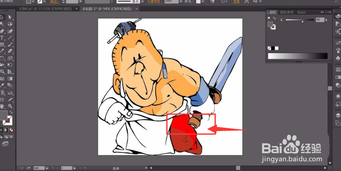Select the Blend tool

coord(10,85)
